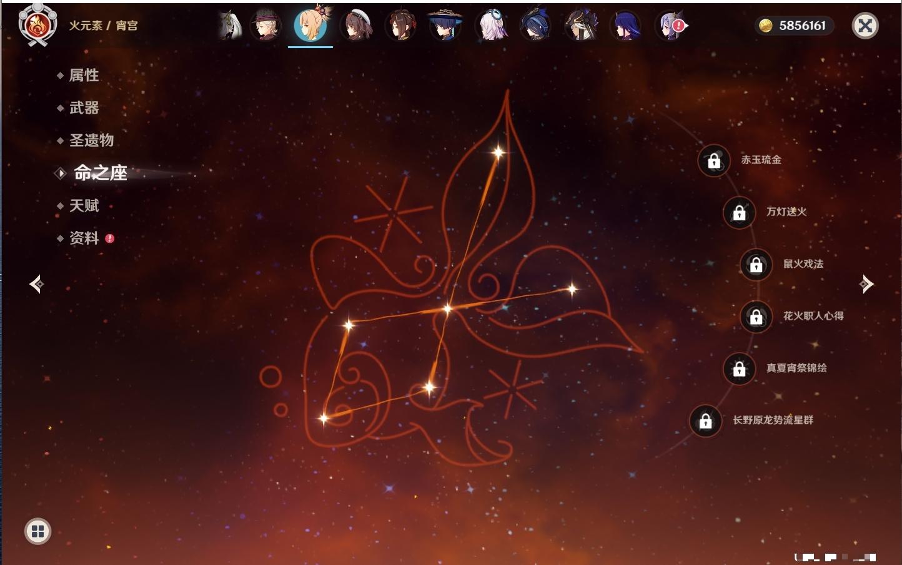Open the 圣遗物 artifacts tab
Image resolution: width=902 pixels, height=565 pixels.
[x=91, y=140]
